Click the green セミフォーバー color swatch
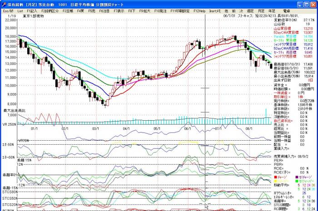318x211 pixels. tap(297, 181)
